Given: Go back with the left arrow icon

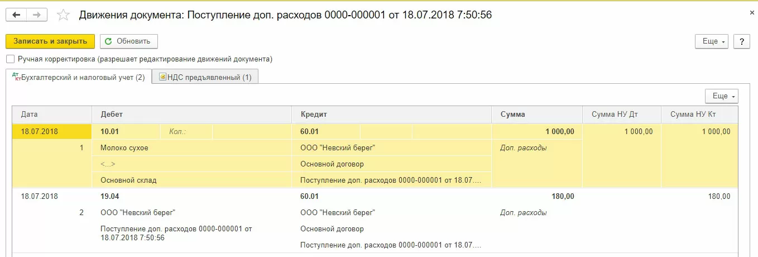Looking at the screenshot, I should click(x=16, y=15).
